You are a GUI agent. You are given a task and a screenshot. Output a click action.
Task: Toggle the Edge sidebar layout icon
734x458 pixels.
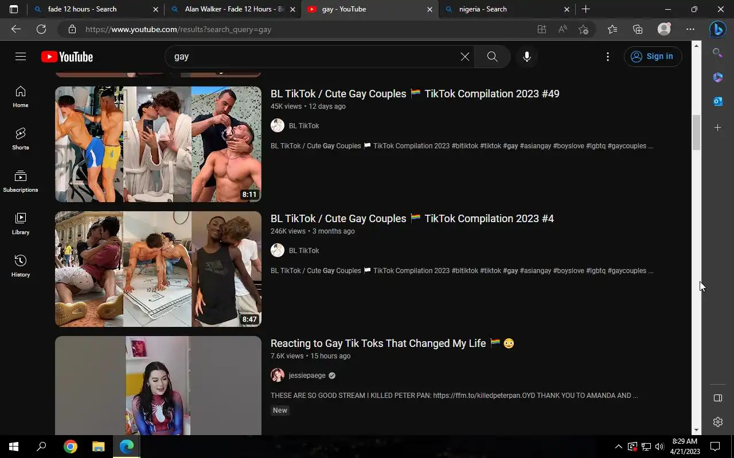(x=717, y=398)
